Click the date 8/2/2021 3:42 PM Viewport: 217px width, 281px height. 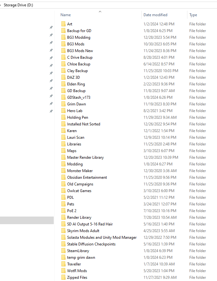[158, 111]
